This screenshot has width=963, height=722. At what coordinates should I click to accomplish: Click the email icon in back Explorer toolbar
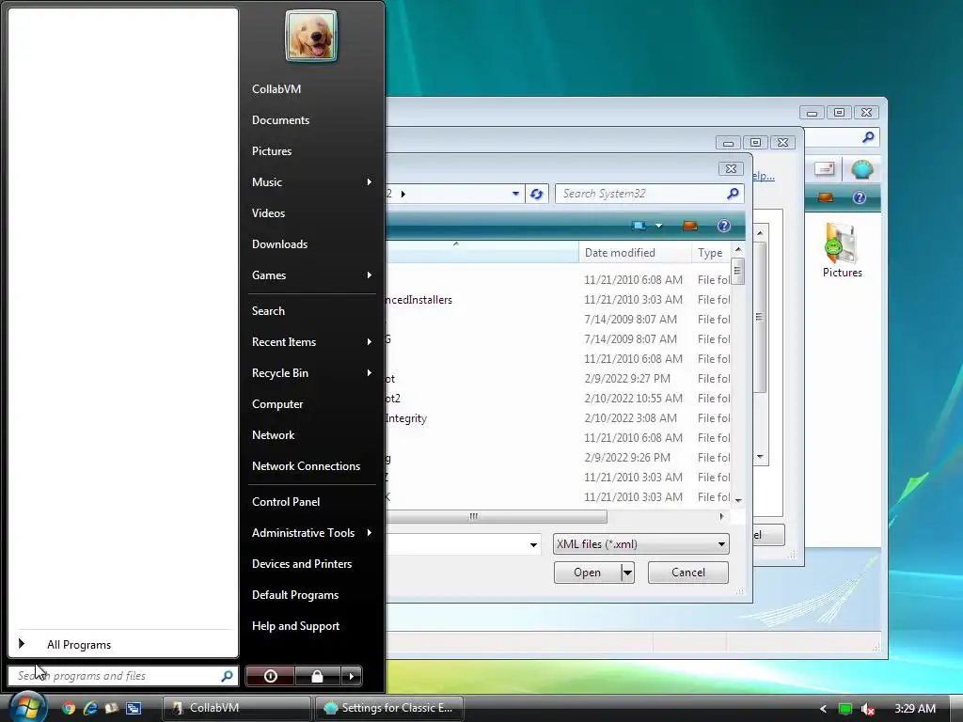click(x=824, y=169)
